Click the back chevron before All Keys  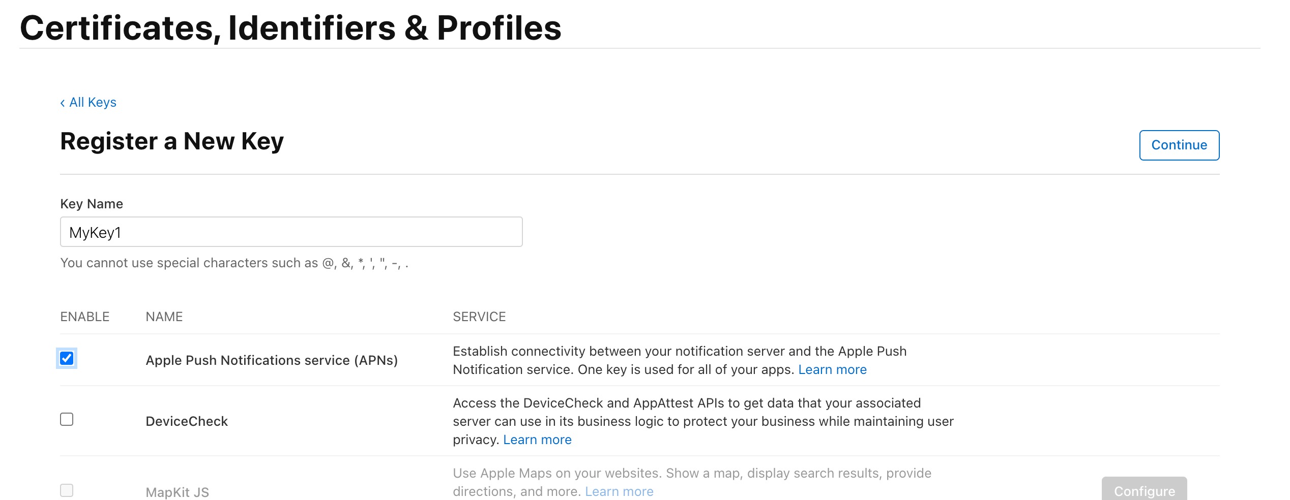pos(62,102)
